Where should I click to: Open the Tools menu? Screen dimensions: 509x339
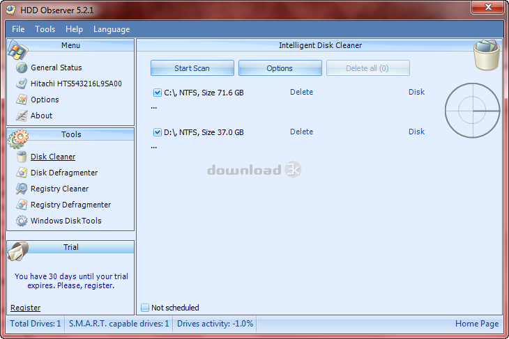click(x=45, y=29)
